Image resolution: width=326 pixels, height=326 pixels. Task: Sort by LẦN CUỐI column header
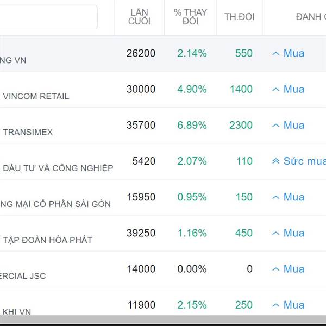tap(139, 17)
